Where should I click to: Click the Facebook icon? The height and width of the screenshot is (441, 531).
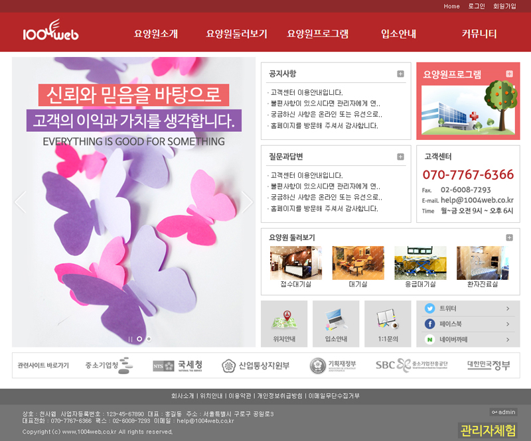pyautogui.click(x=429, y=324)
